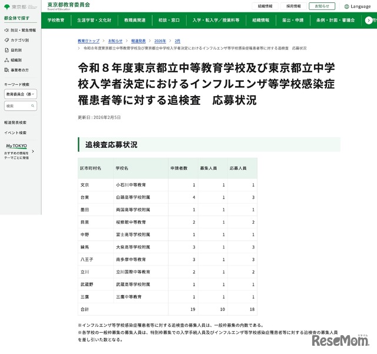Click 合計 total row label
Image resolution: width=377 pixels, height=354 pixels.
click(x=85, y=309)
